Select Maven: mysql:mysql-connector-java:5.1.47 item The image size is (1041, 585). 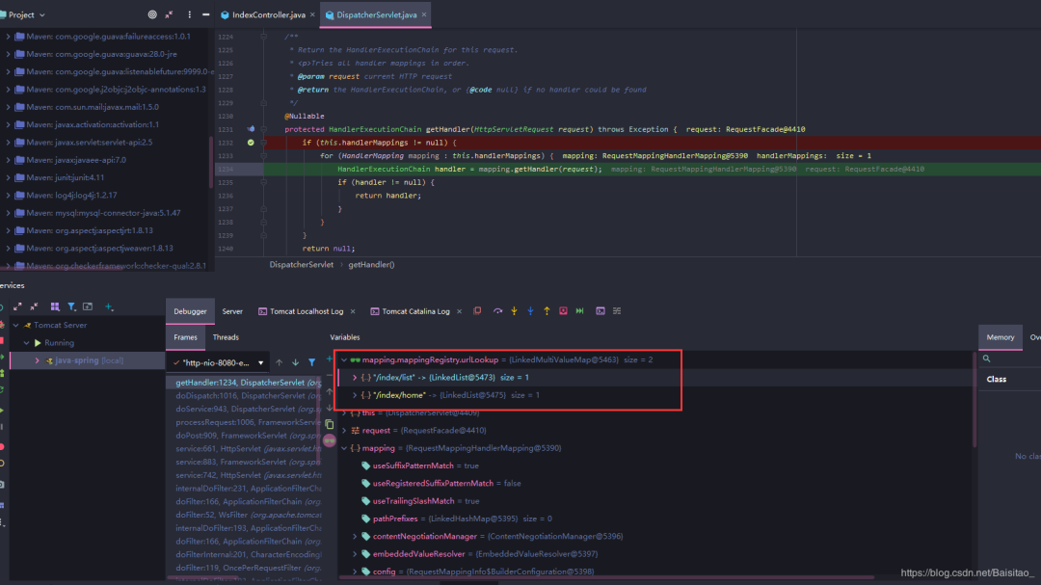click(104, 213)
